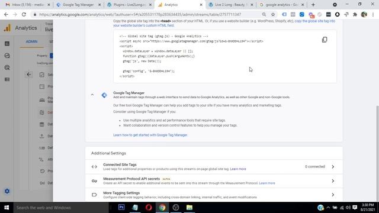Switch to the Plugins Live2Long browser tab
Screen dimensions: 379x213
pyautogui.click(x=129, y=5)
